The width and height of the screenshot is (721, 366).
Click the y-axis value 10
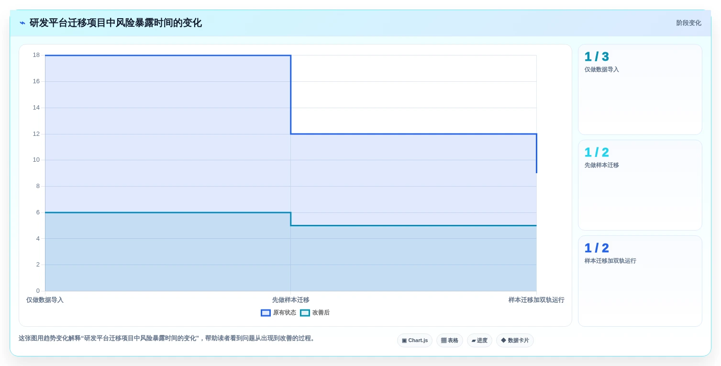(36, 160)
